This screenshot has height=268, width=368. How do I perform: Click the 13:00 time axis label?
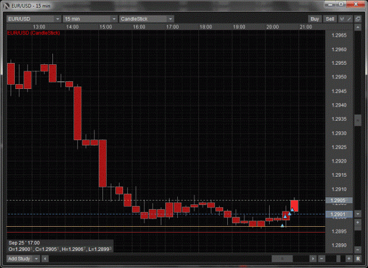[x=39, y=27]
